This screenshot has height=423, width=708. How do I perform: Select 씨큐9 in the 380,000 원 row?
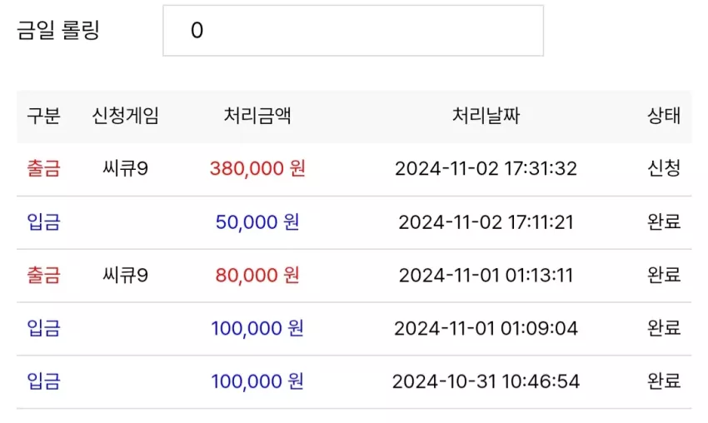pyautogui.click(x=126, y=168)
